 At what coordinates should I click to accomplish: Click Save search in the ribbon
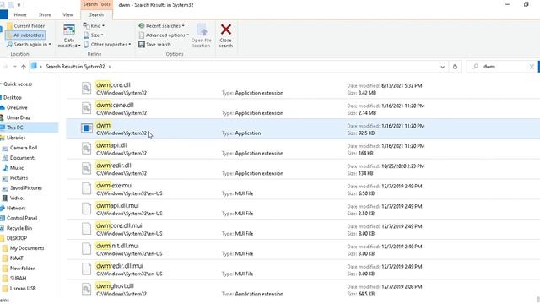[154, 45]
